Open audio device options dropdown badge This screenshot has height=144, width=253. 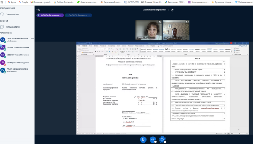click(156, 142)
